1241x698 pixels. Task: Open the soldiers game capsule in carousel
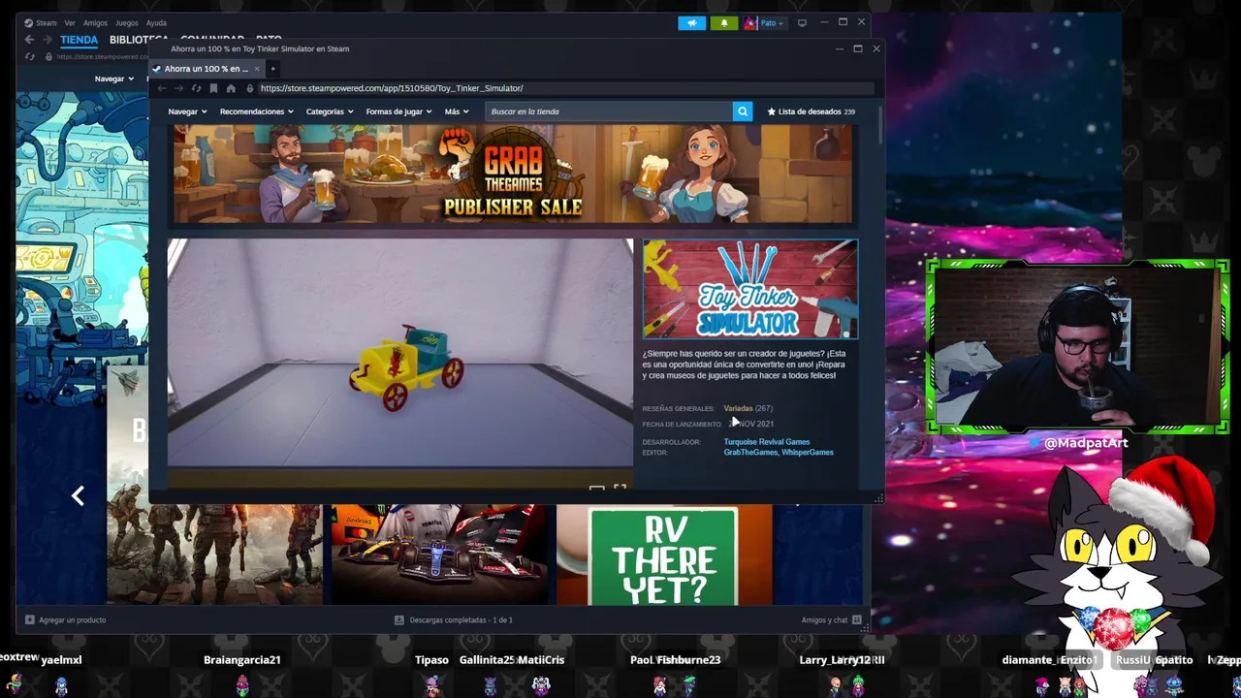click(x=214, y=554)
